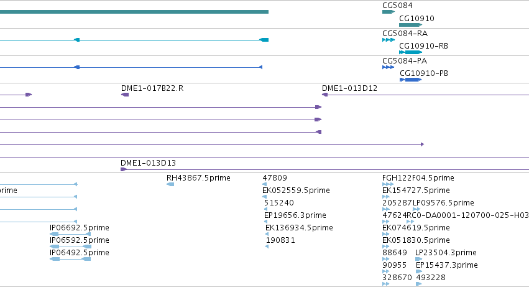The width and height of the screenshot is (529, 287).
Task: Click the DME1-017B22.R feature marker
Action: click(x=125, y=95)
